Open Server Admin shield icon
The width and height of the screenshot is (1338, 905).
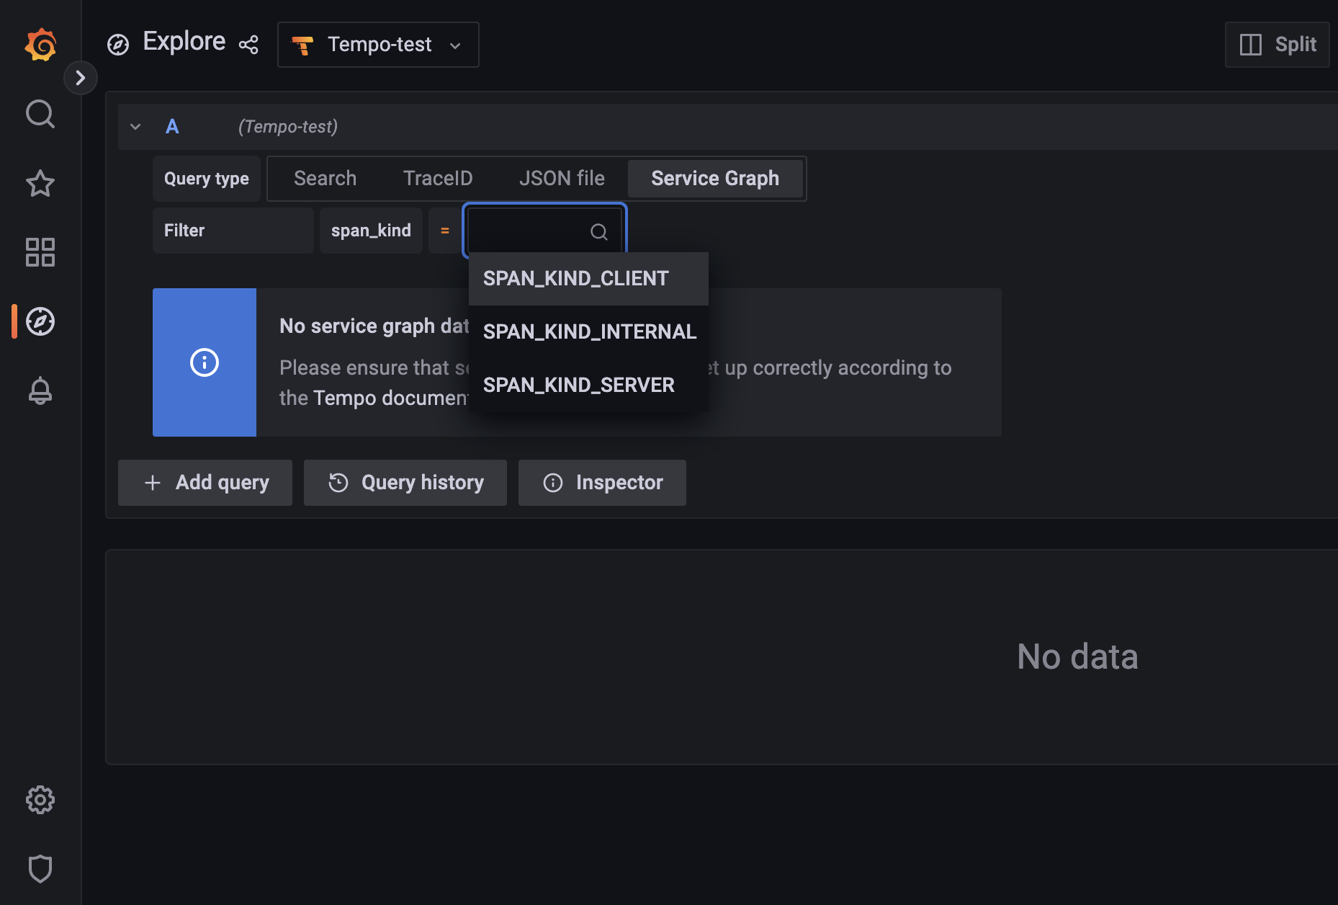click(x=40, y=868)
